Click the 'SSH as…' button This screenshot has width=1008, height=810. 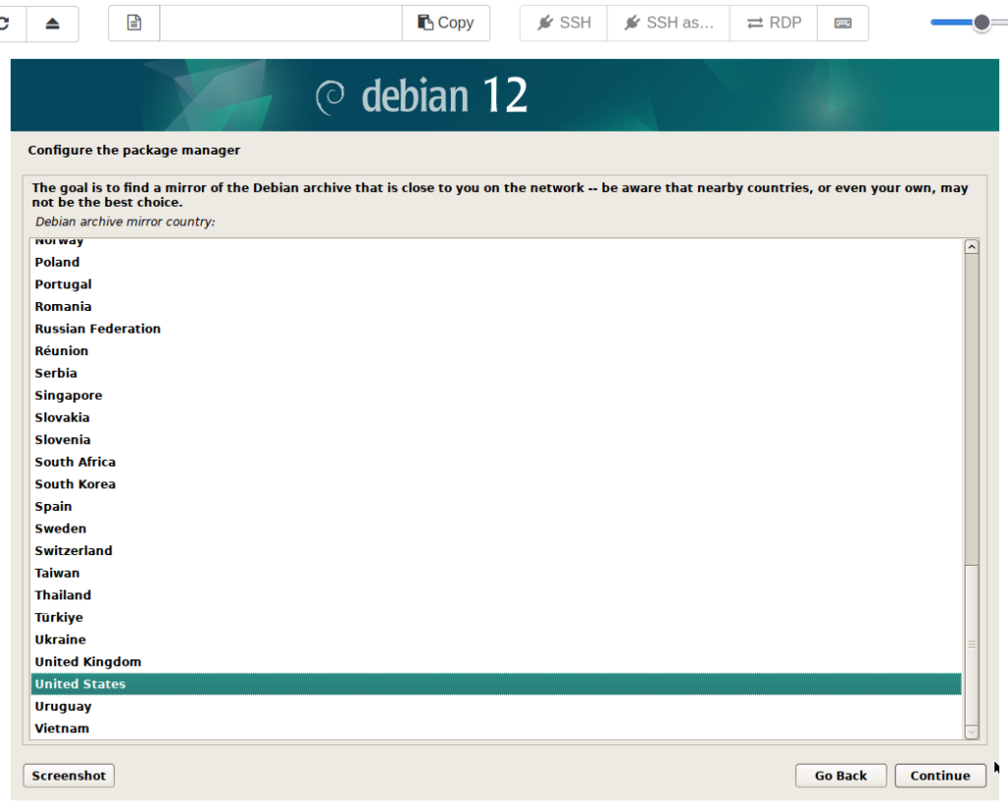point(668,23)
